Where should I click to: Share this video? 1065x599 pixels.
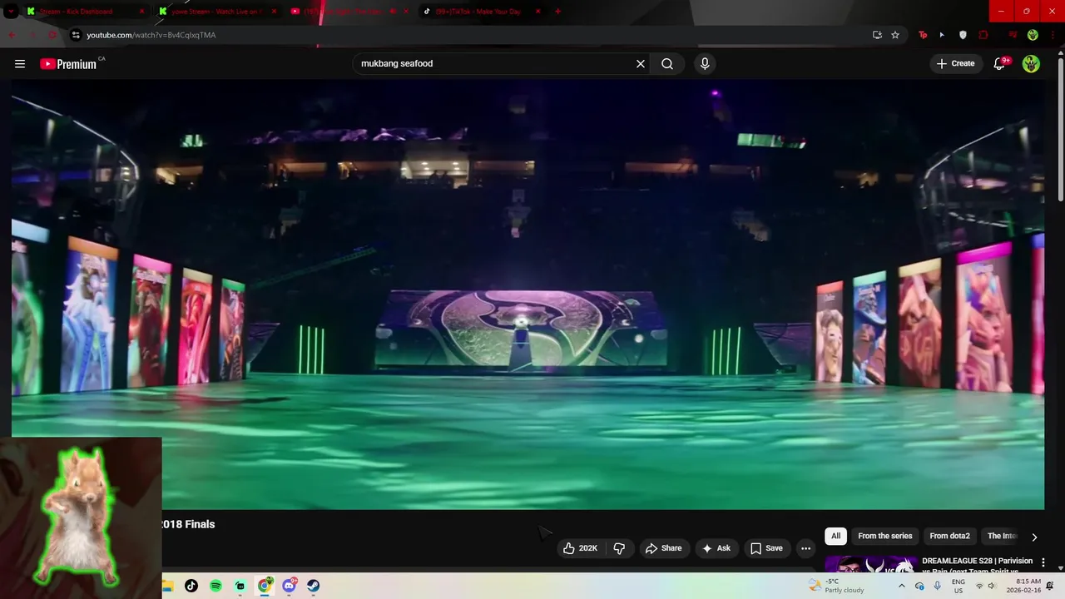[x=664, y=548]
